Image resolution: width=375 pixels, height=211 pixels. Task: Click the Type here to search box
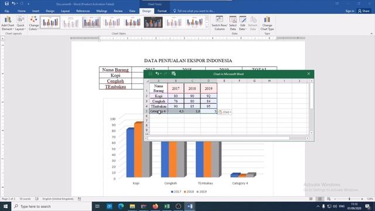[52, 206]
